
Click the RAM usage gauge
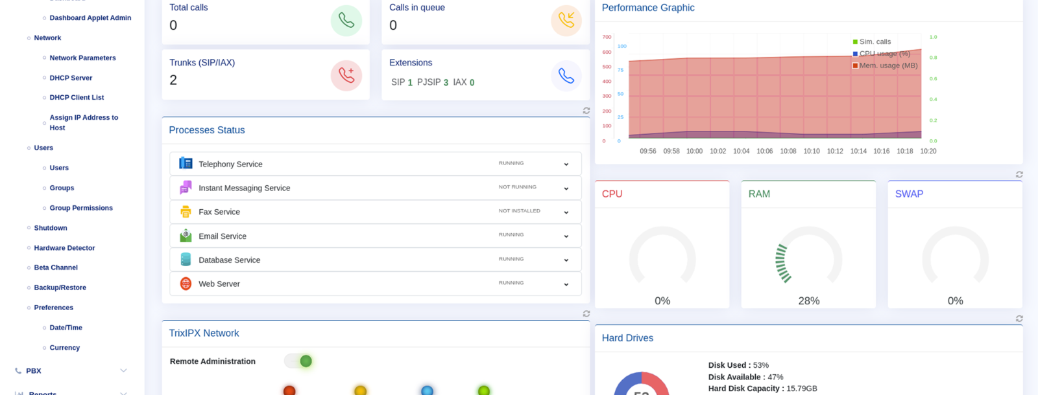pyautogui.click(x=808, y=259)
